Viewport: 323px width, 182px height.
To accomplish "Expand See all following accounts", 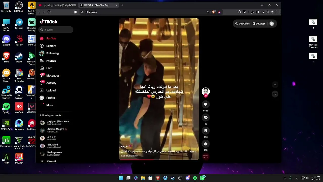I will [48, 161].
